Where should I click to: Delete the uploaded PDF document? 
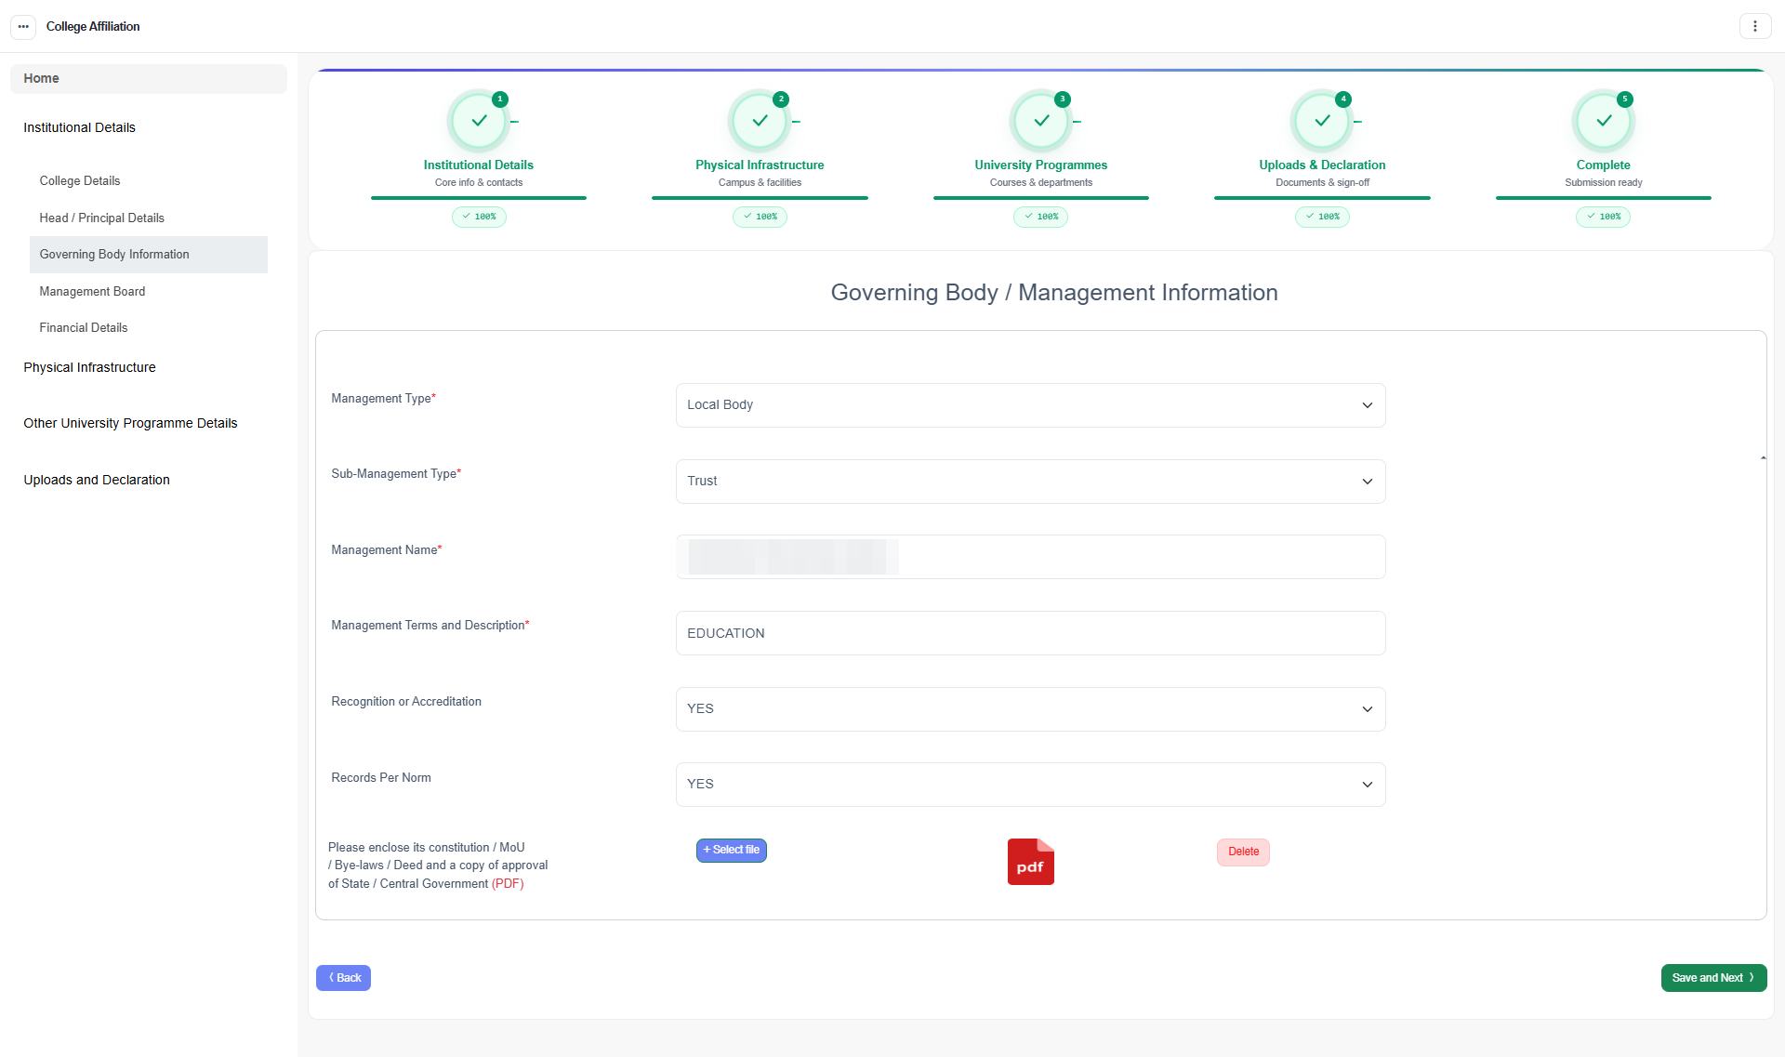point(1243,852)
